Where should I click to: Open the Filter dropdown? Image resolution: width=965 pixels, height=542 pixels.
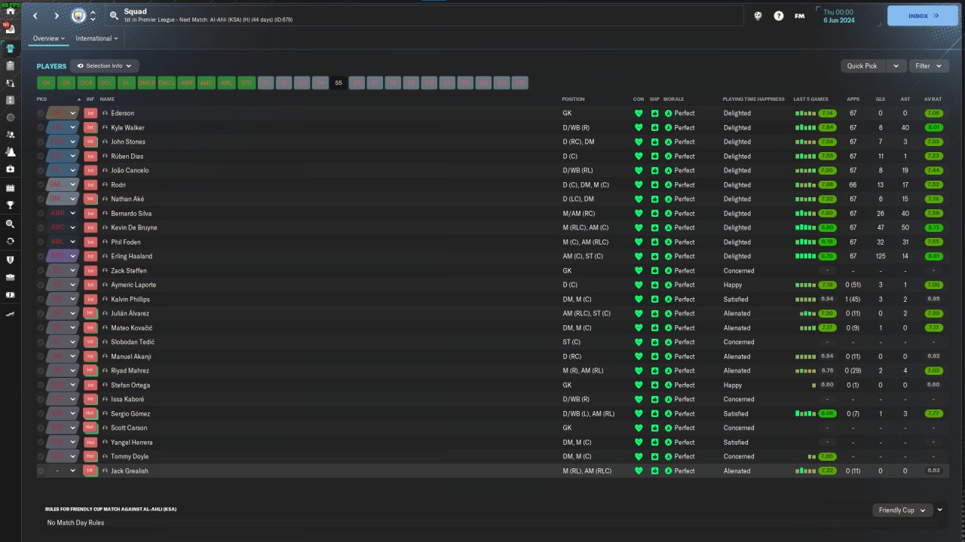pyautogui.click(x=928, y=66)
